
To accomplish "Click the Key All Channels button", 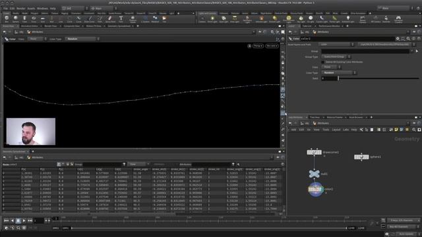I will coord(403,226).
